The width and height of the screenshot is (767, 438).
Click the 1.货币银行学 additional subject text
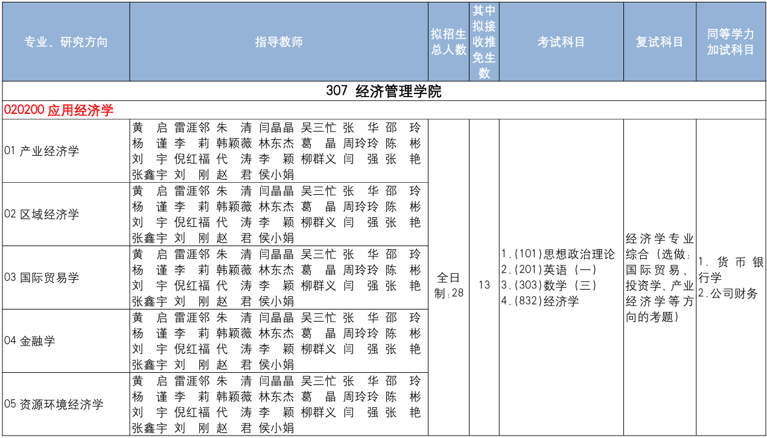(731, 270)
